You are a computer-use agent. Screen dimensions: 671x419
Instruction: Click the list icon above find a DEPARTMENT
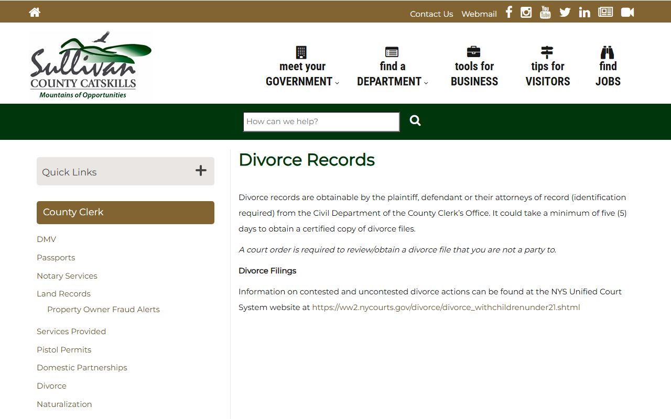click(x=392, y=52)
